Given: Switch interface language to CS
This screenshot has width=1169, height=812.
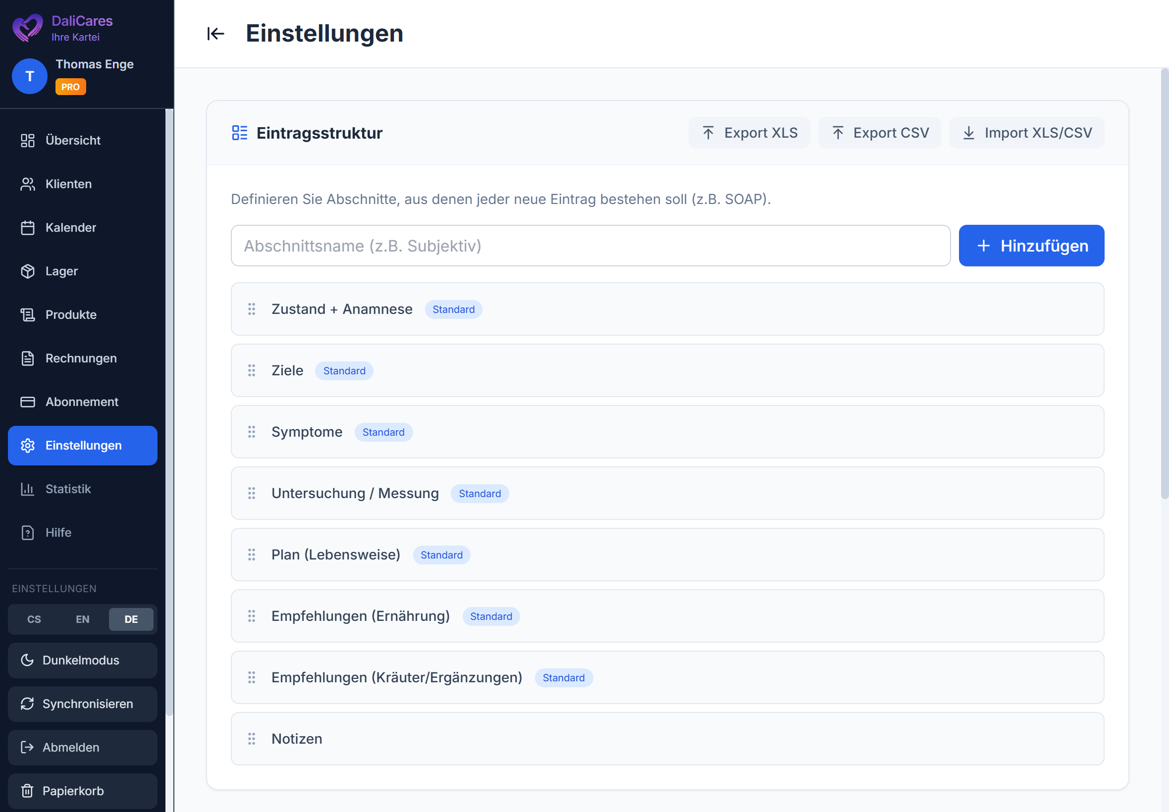Looking at the screenshot, I should click(34, 619).
